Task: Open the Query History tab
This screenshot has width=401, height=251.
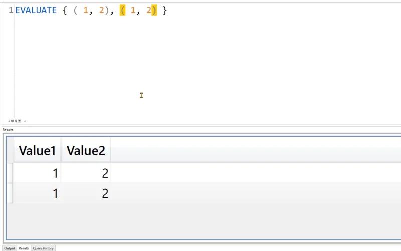Action: [43, 248]
